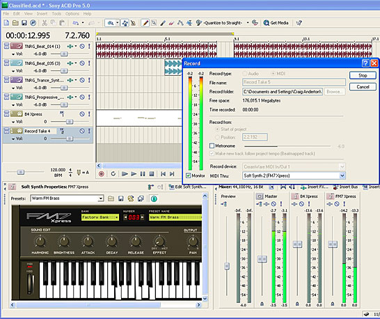Mute the TNRG_Beat_014 track
380x319 pixels.
pyautogui.click(x=82, y=46)
